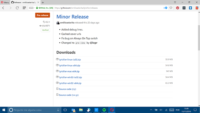Screen dimensions: 200x113
Task: Open the tab menu icon in title bar
Action: [x=175, y=2]
